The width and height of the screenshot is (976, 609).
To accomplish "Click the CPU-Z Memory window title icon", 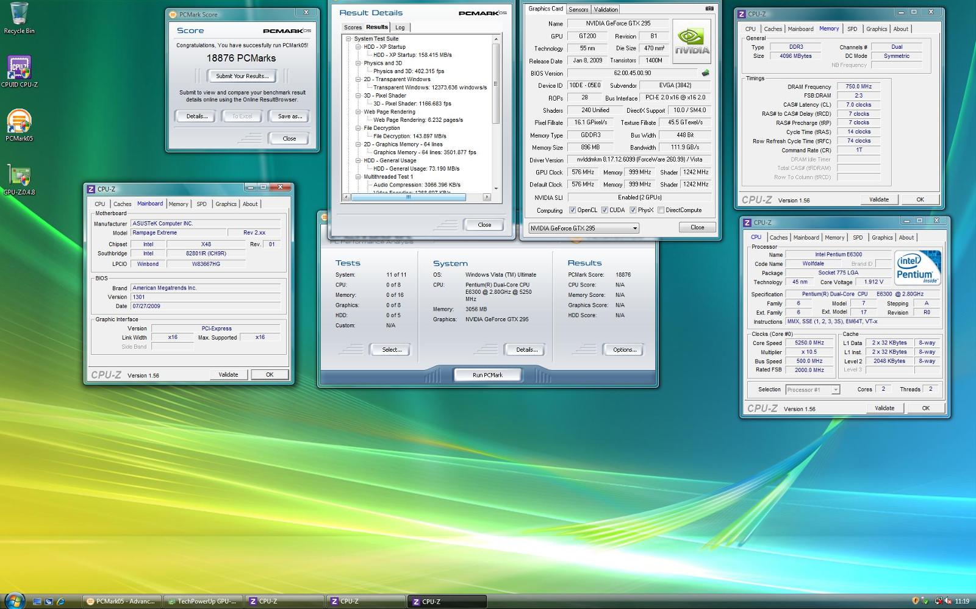I will 742,14.
